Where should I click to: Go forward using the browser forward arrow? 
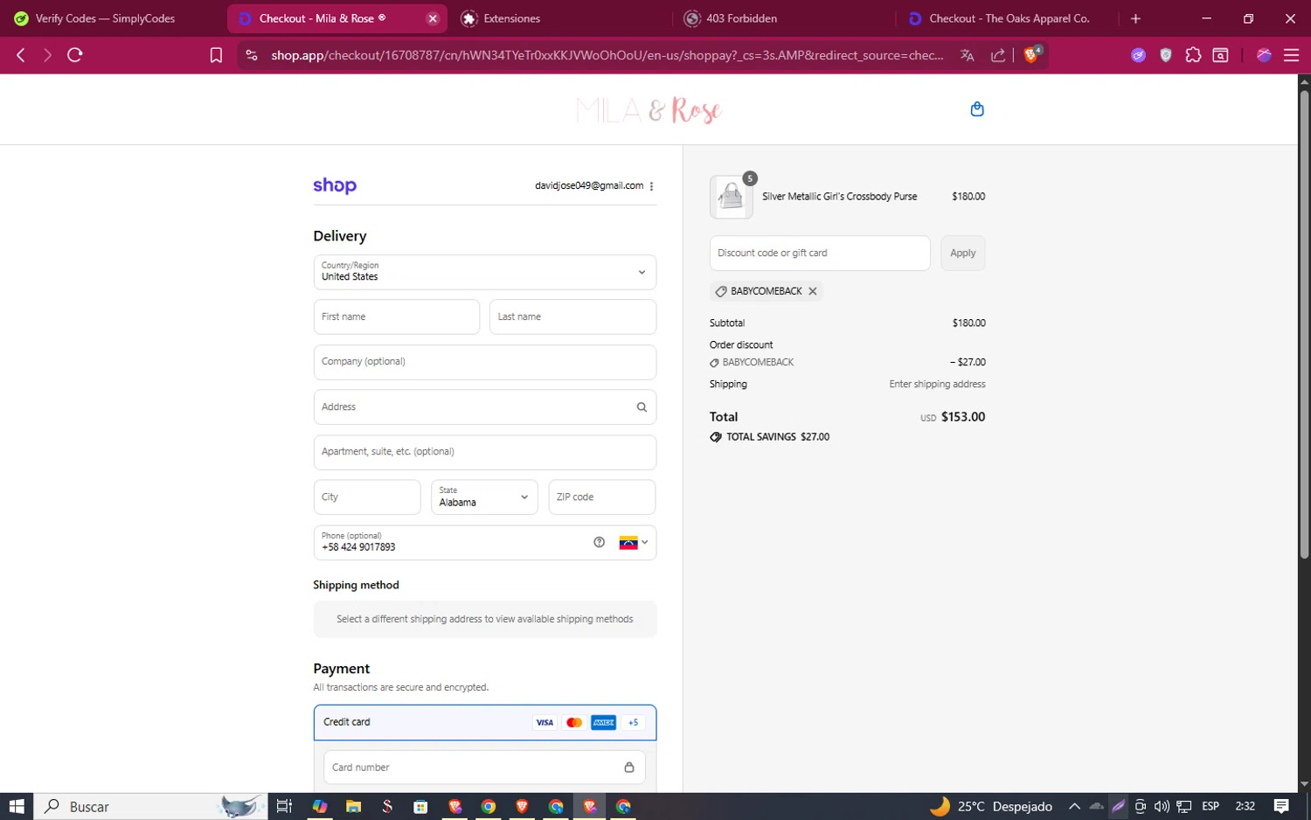[47, 55]
